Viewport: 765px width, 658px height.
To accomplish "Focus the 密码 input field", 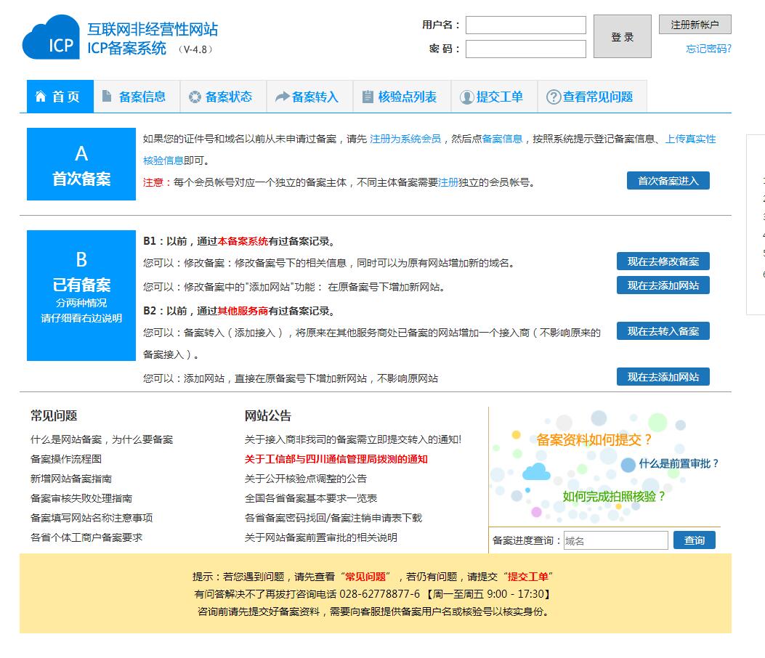I will [525, 49].
